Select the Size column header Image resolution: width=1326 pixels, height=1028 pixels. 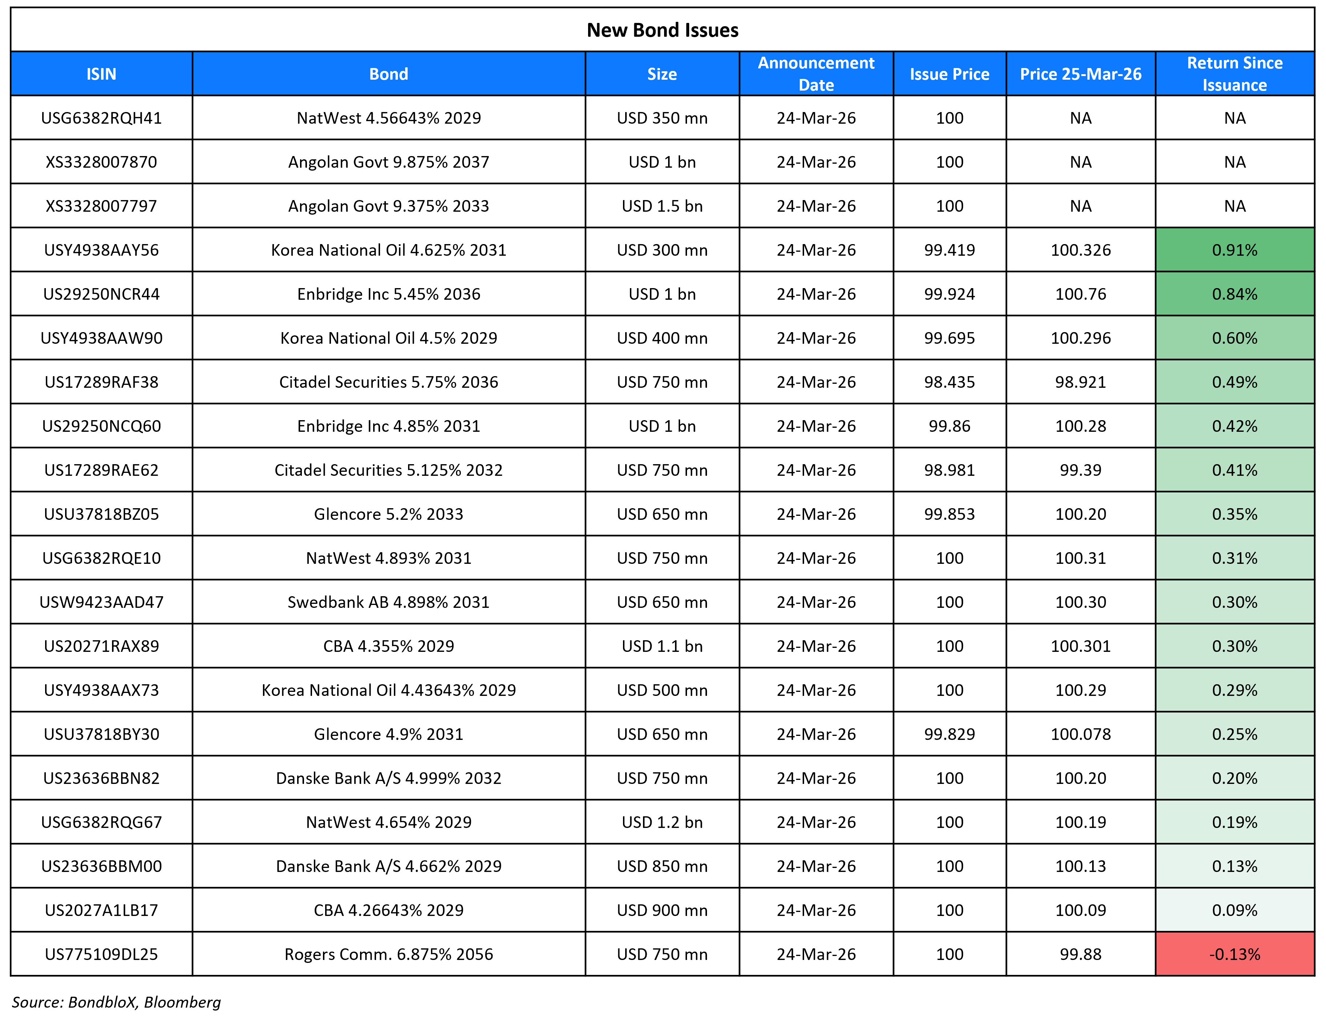[x=661, y=73]
